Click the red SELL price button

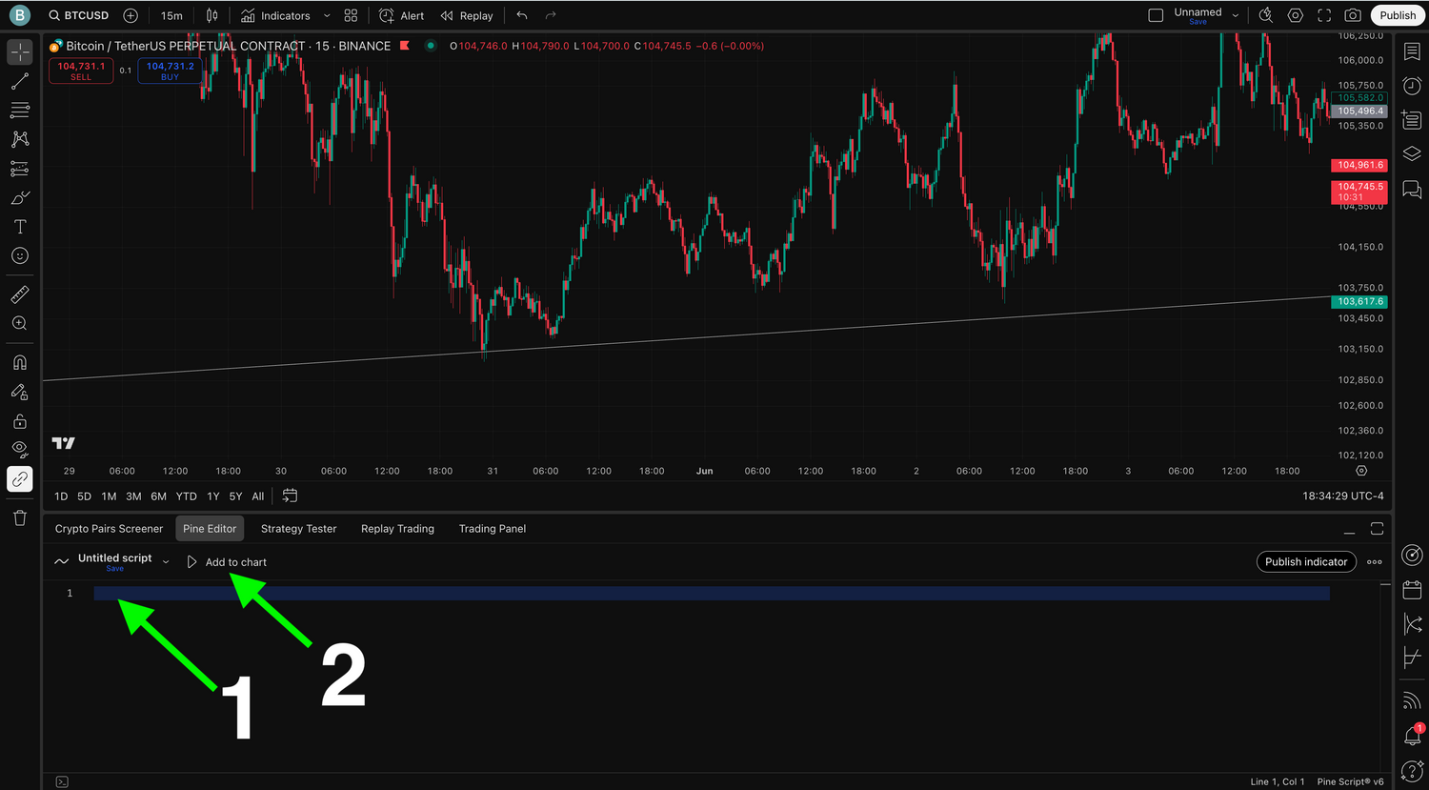81,71
